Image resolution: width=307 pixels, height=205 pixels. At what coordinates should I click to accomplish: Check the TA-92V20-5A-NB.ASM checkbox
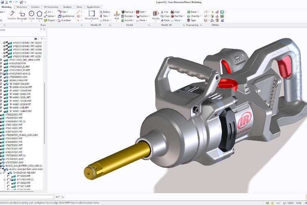[5, 173]
